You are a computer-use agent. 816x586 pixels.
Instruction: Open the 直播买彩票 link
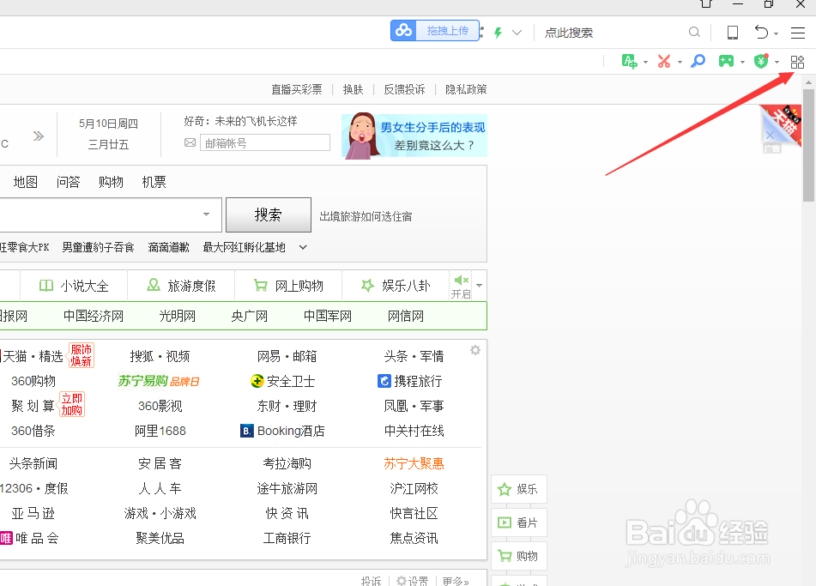pos(297,89)
